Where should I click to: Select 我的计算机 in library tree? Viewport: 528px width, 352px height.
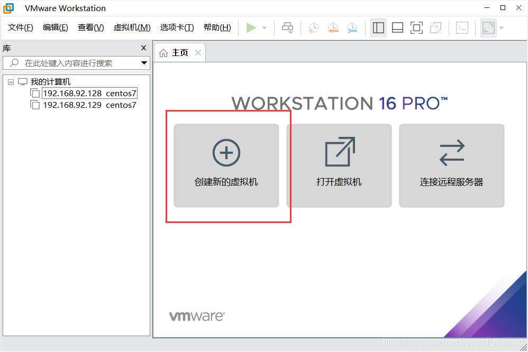point(50,82)
